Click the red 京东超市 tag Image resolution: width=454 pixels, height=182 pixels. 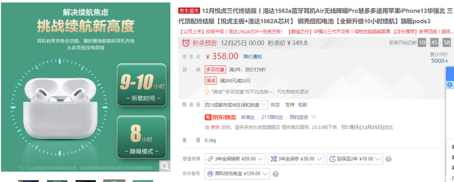[189, 11]
